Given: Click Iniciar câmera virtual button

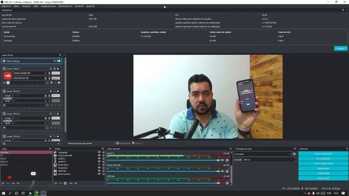Looking at the screenshot, I should 323,163.
